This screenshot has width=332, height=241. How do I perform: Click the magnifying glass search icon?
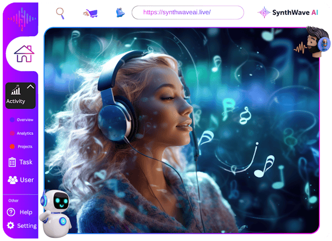click(60, 13)
